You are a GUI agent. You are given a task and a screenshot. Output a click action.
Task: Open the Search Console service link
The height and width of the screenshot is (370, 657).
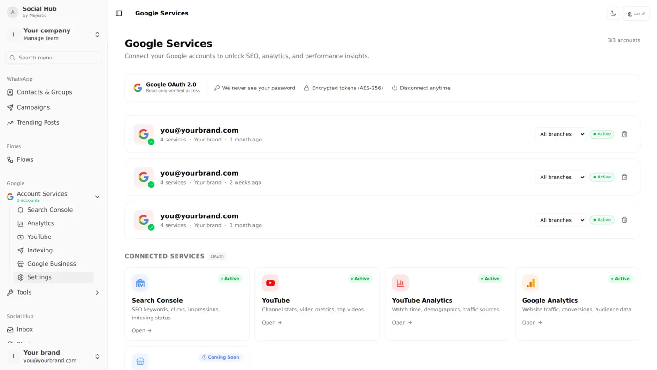tap(142, 331)
